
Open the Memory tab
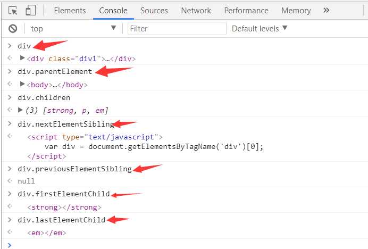(x=296, y=11)
